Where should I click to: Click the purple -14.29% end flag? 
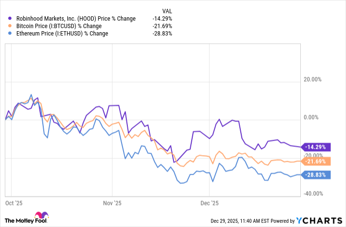(319, 146)
